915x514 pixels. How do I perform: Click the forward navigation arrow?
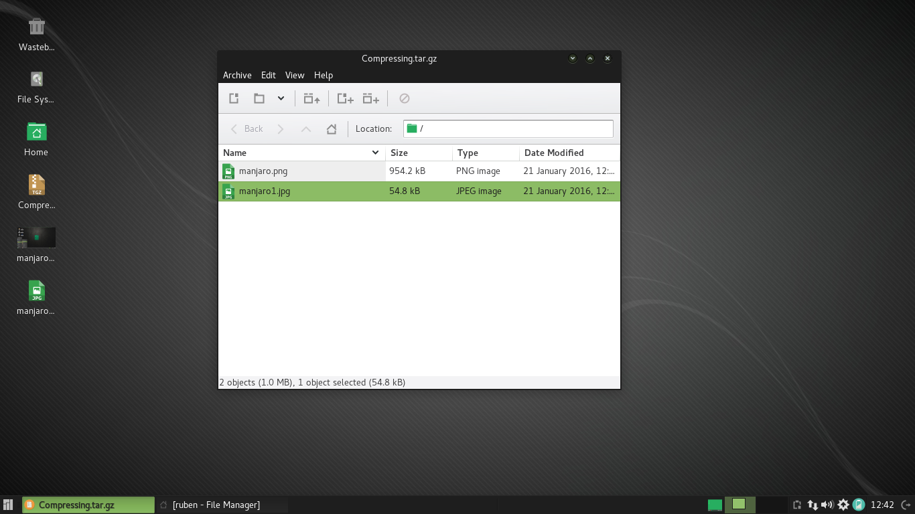pyautogui.click(x=281, y=128)
